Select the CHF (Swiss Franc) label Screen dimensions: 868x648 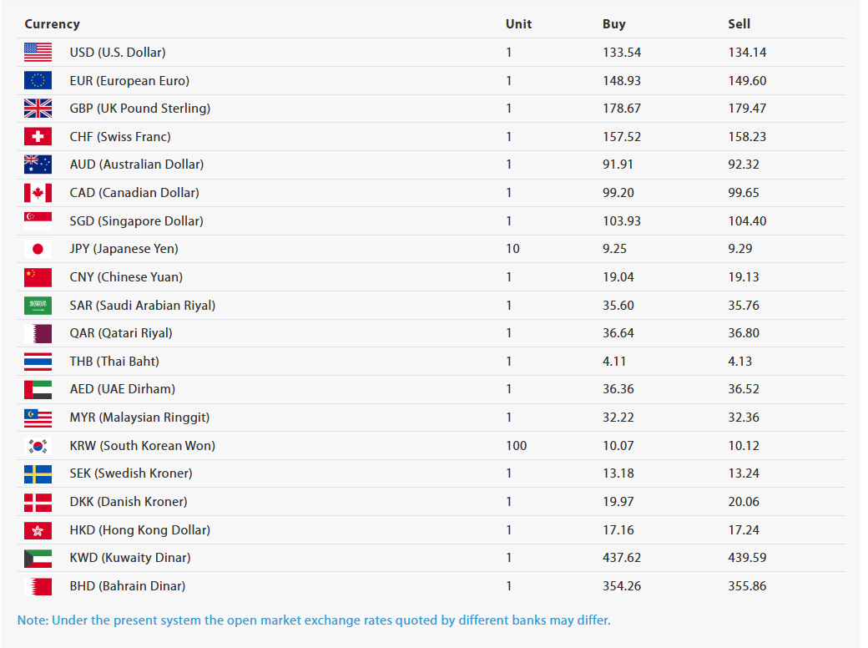point(120,137)
